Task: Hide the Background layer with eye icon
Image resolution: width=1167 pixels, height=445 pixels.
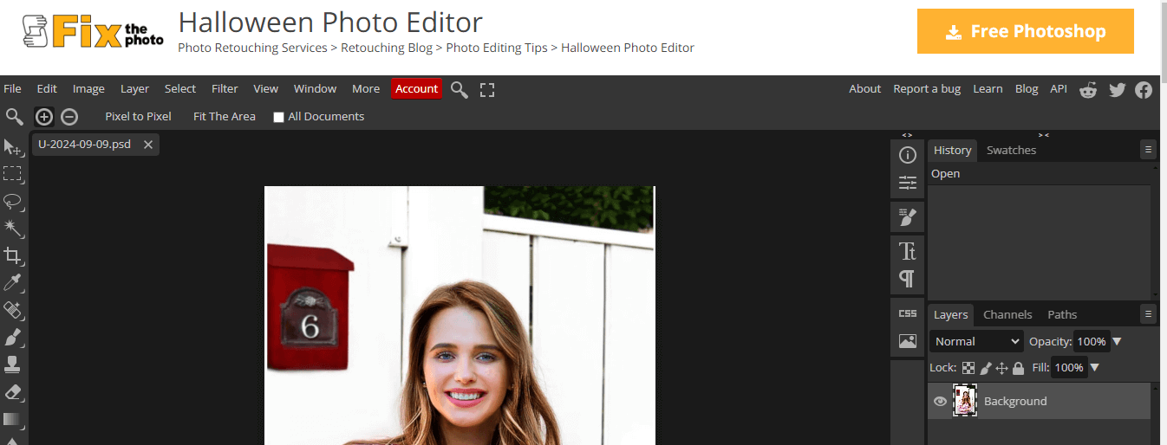Action: pyautogui.click(x=940, y=401)
